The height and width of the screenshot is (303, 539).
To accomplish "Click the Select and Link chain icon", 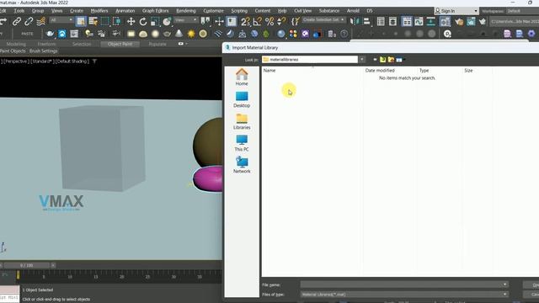I will (17, 22).
